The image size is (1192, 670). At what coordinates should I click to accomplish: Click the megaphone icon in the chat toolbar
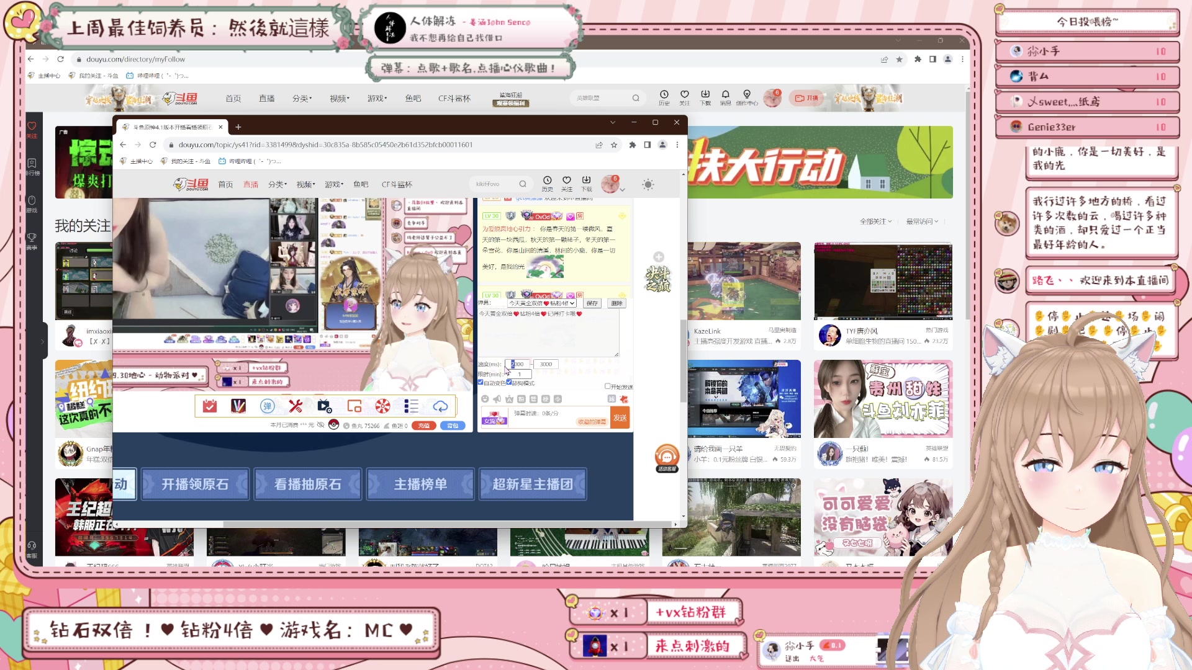point(497,399)
